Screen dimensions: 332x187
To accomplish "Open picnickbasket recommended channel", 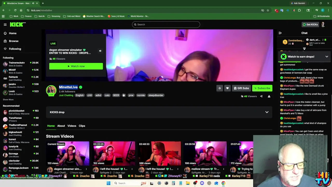I will (x=21, y=112).
